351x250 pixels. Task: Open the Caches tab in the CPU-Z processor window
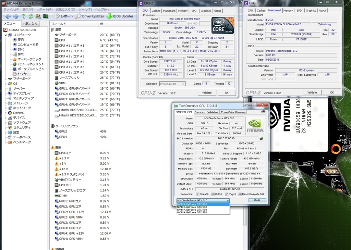pos(156,11)
